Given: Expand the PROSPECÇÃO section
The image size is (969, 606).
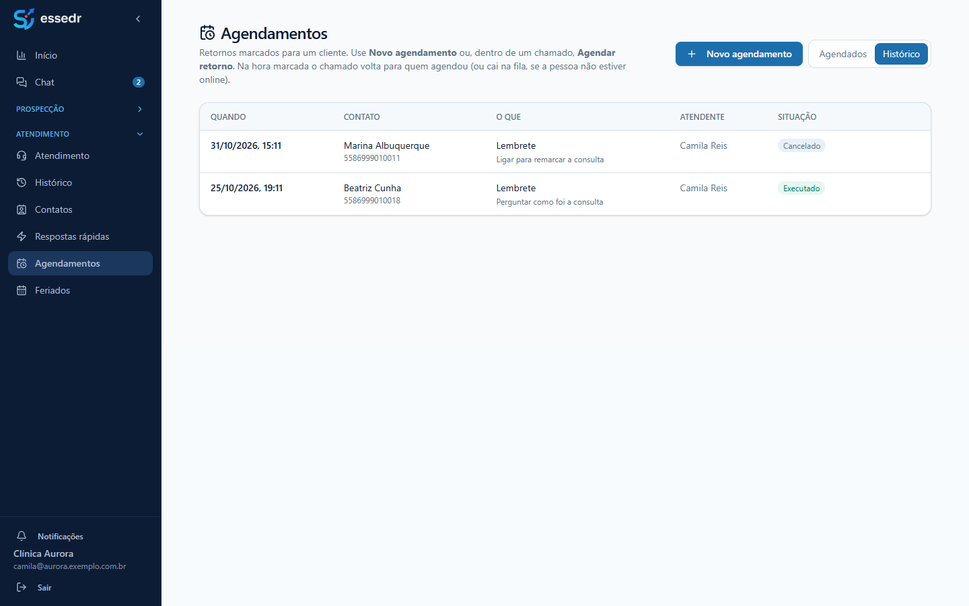Looking at the screenshot, I should coord(81,109).
